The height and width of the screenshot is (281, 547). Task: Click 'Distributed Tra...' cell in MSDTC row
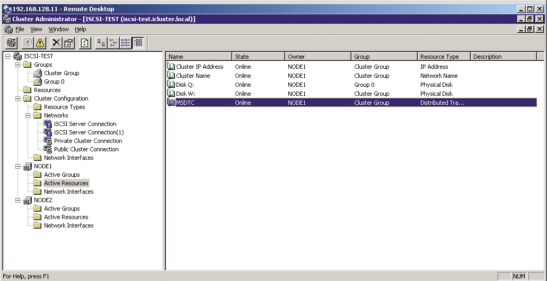[x=443, y=103]
